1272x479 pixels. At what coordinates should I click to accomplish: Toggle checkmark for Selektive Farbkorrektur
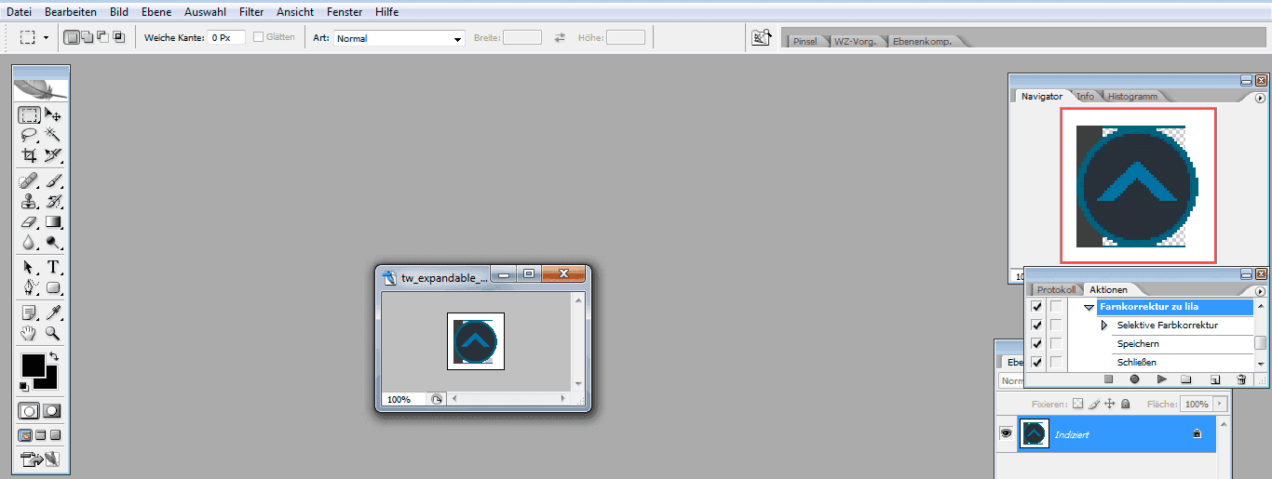pyautogui.click(x=1037, y=326)
